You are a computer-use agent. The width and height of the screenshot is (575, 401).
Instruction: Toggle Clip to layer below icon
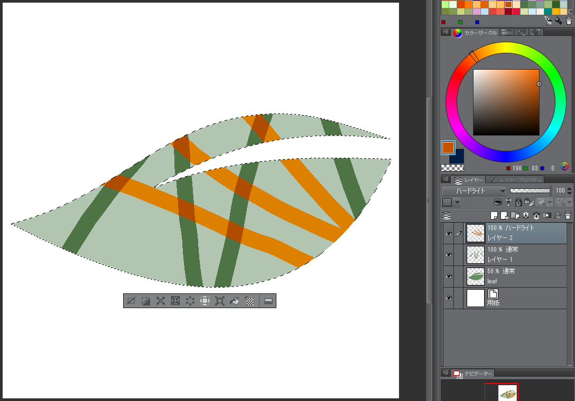coord(498,202)
